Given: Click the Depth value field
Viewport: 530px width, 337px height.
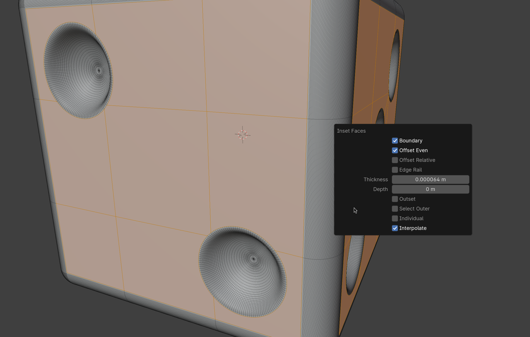Looking at the screenshot, I should pyautogui.click(x=430, y=189).
